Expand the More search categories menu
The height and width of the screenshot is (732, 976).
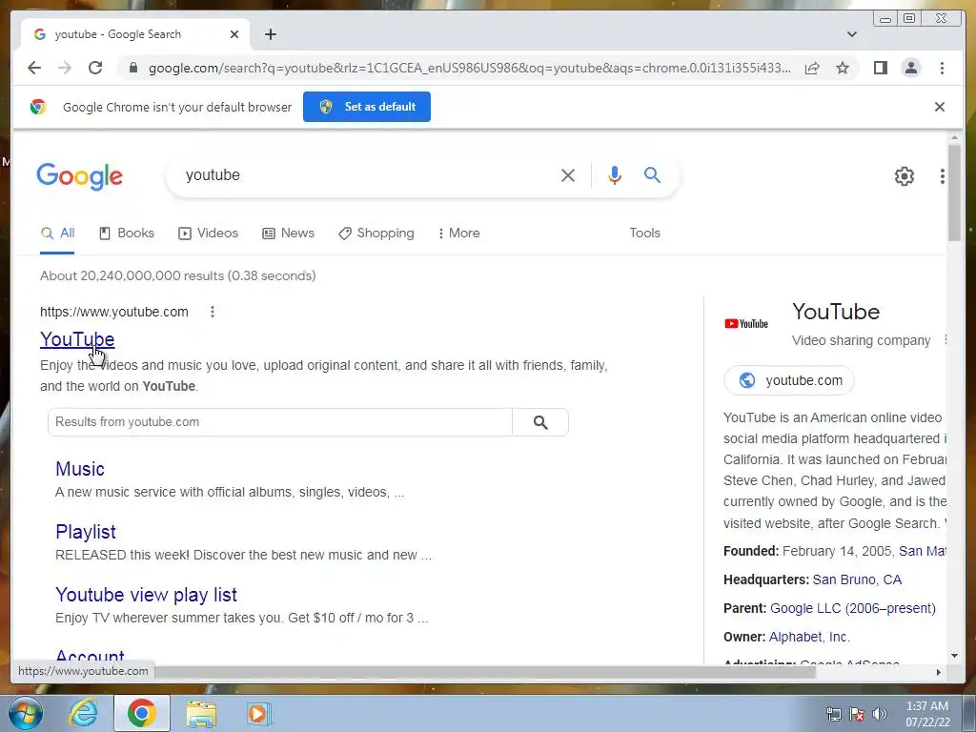point(458,234)
